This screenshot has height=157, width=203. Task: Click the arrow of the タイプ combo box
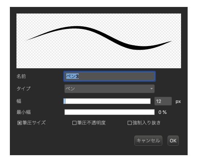pos(151,89)
